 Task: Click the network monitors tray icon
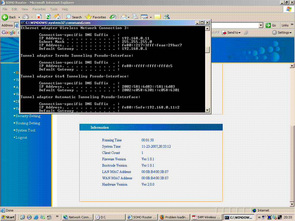(x=269, y=217)
